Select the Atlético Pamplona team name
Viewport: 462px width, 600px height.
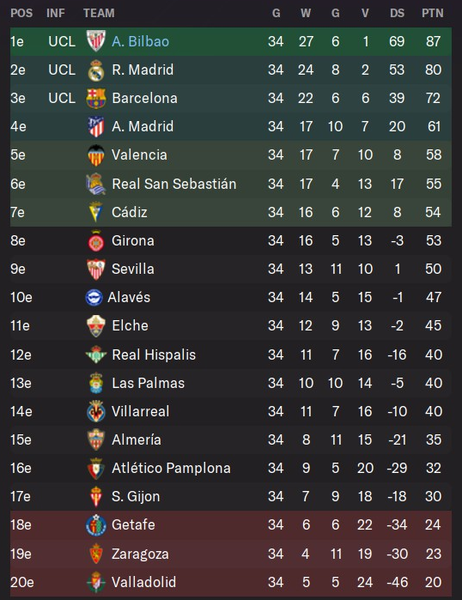(x=171, y=468)
